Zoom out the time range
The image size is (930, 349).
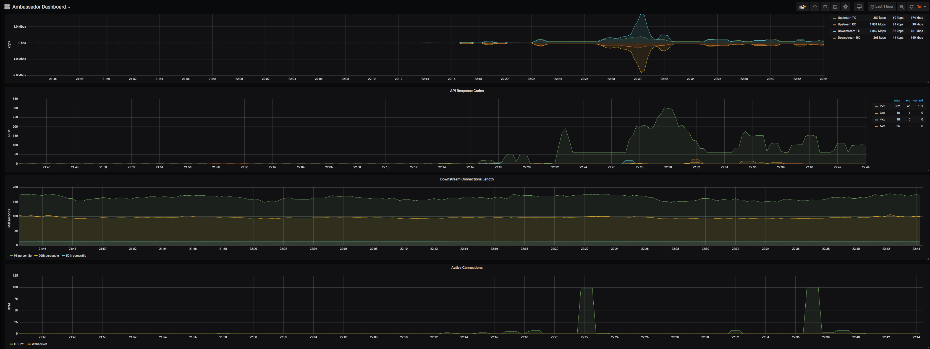(x=902, y=7)
